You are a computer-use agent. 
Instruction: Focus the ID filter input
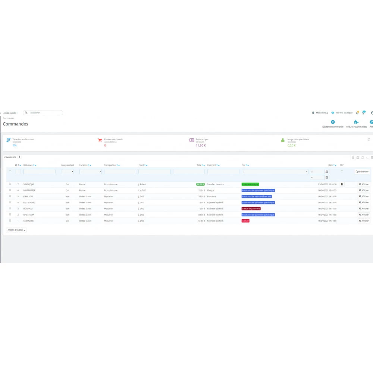click(x=18, y=172)
